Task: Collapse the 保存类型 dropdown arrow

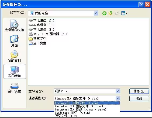Action: 118,98
